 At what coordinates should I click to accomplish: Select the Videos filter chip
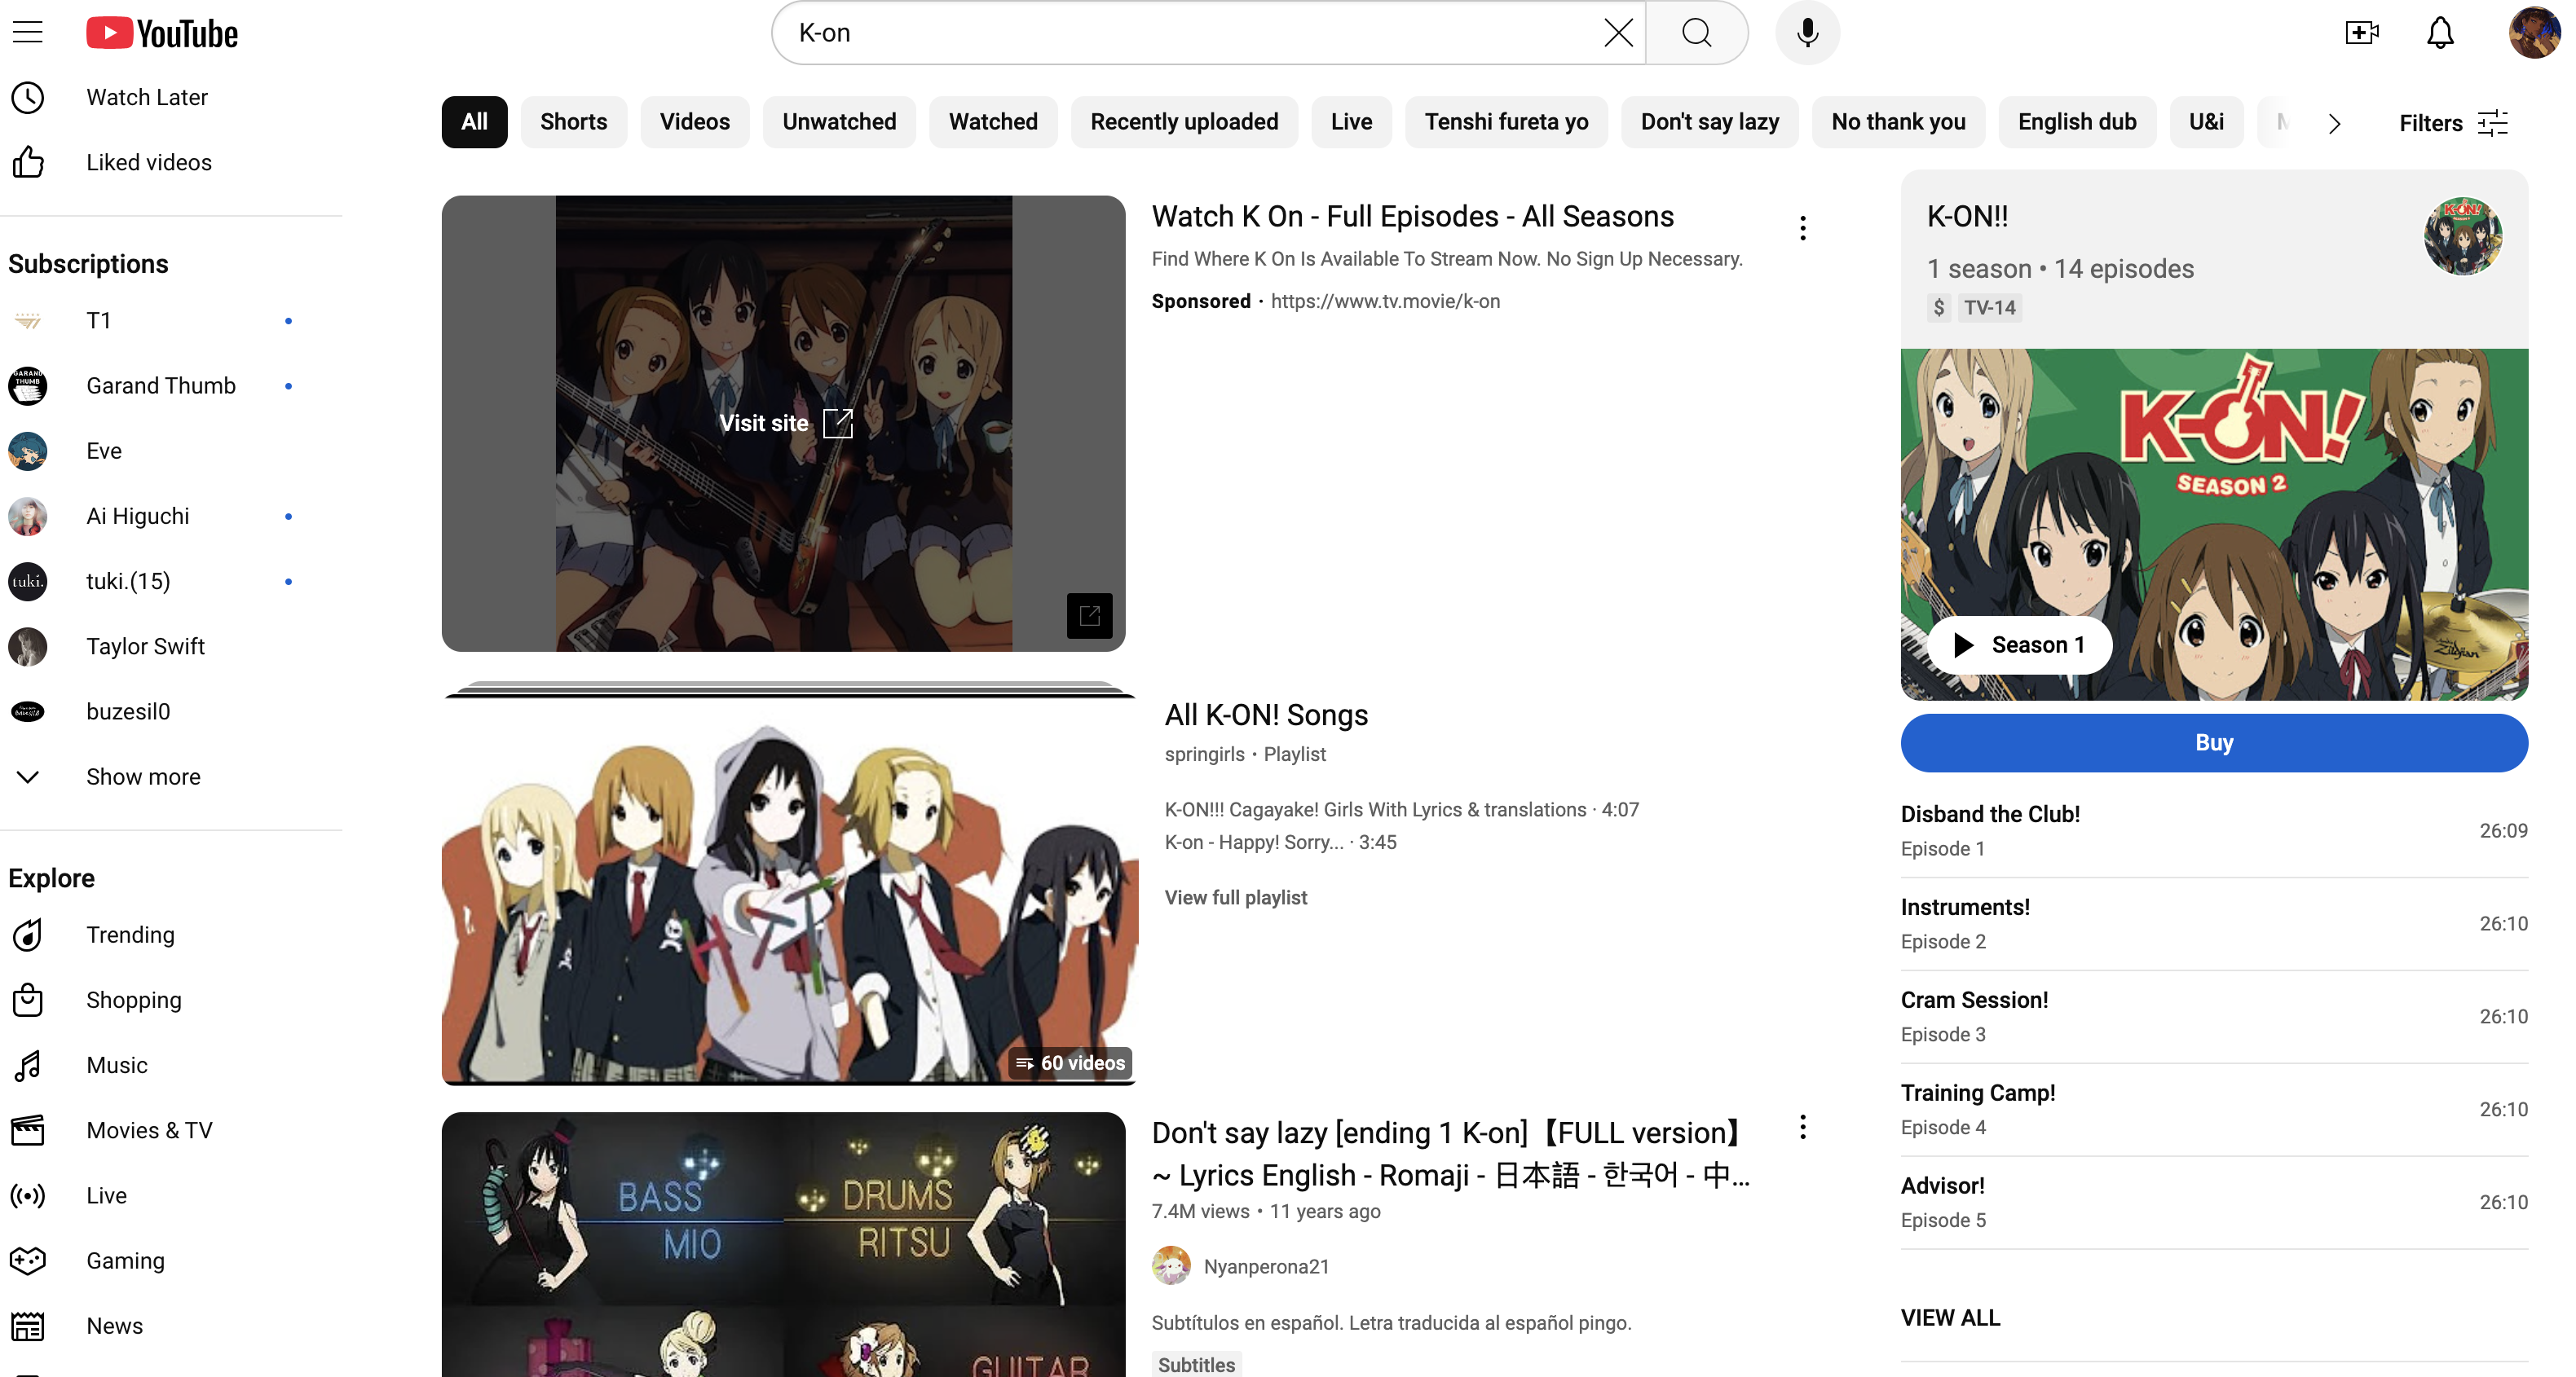click(x=694, y=122)
